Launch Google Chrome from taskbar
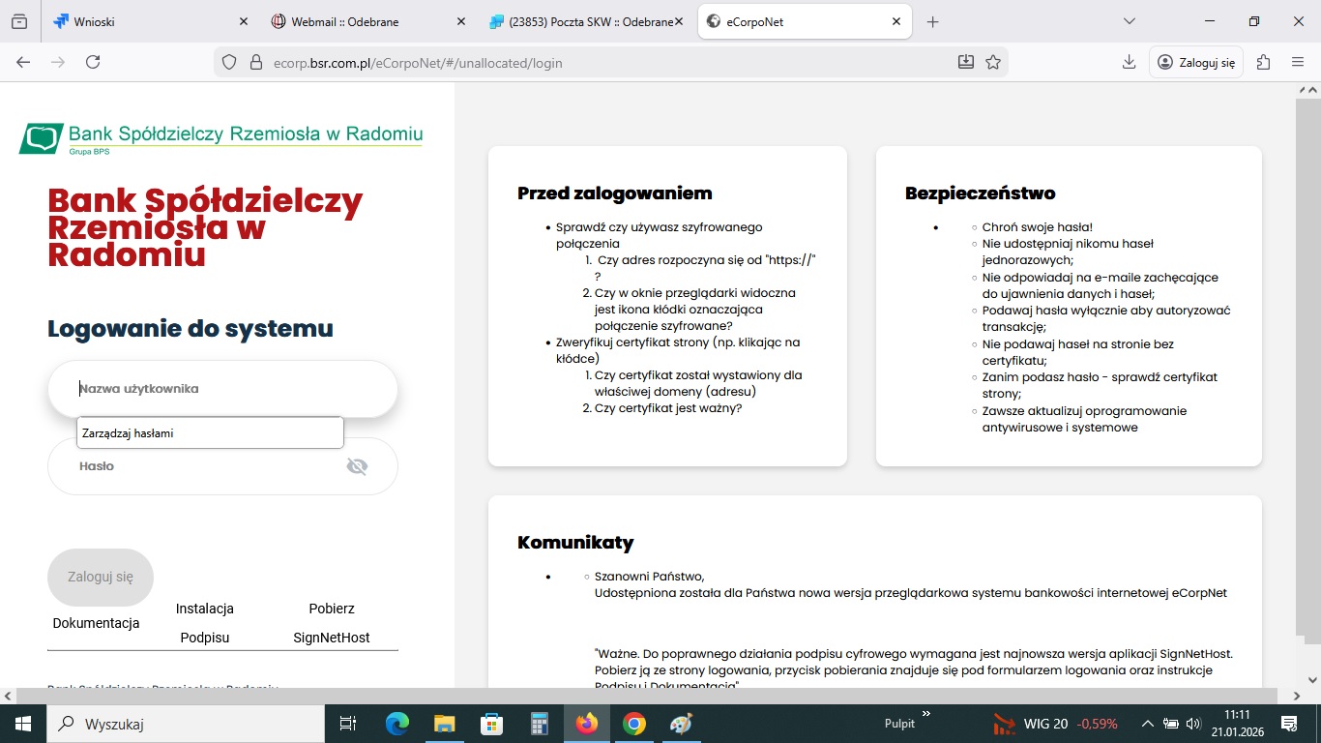 pos(633,724)
